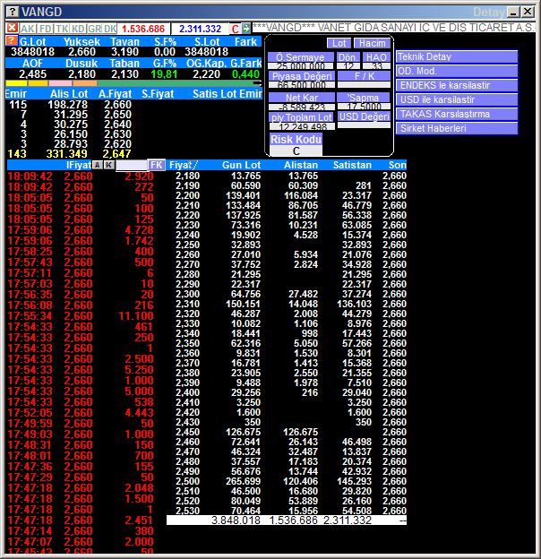The height and width of the screenshot is (559, 541).
Task: Click the input field beside FK
Action: point(131,165)
